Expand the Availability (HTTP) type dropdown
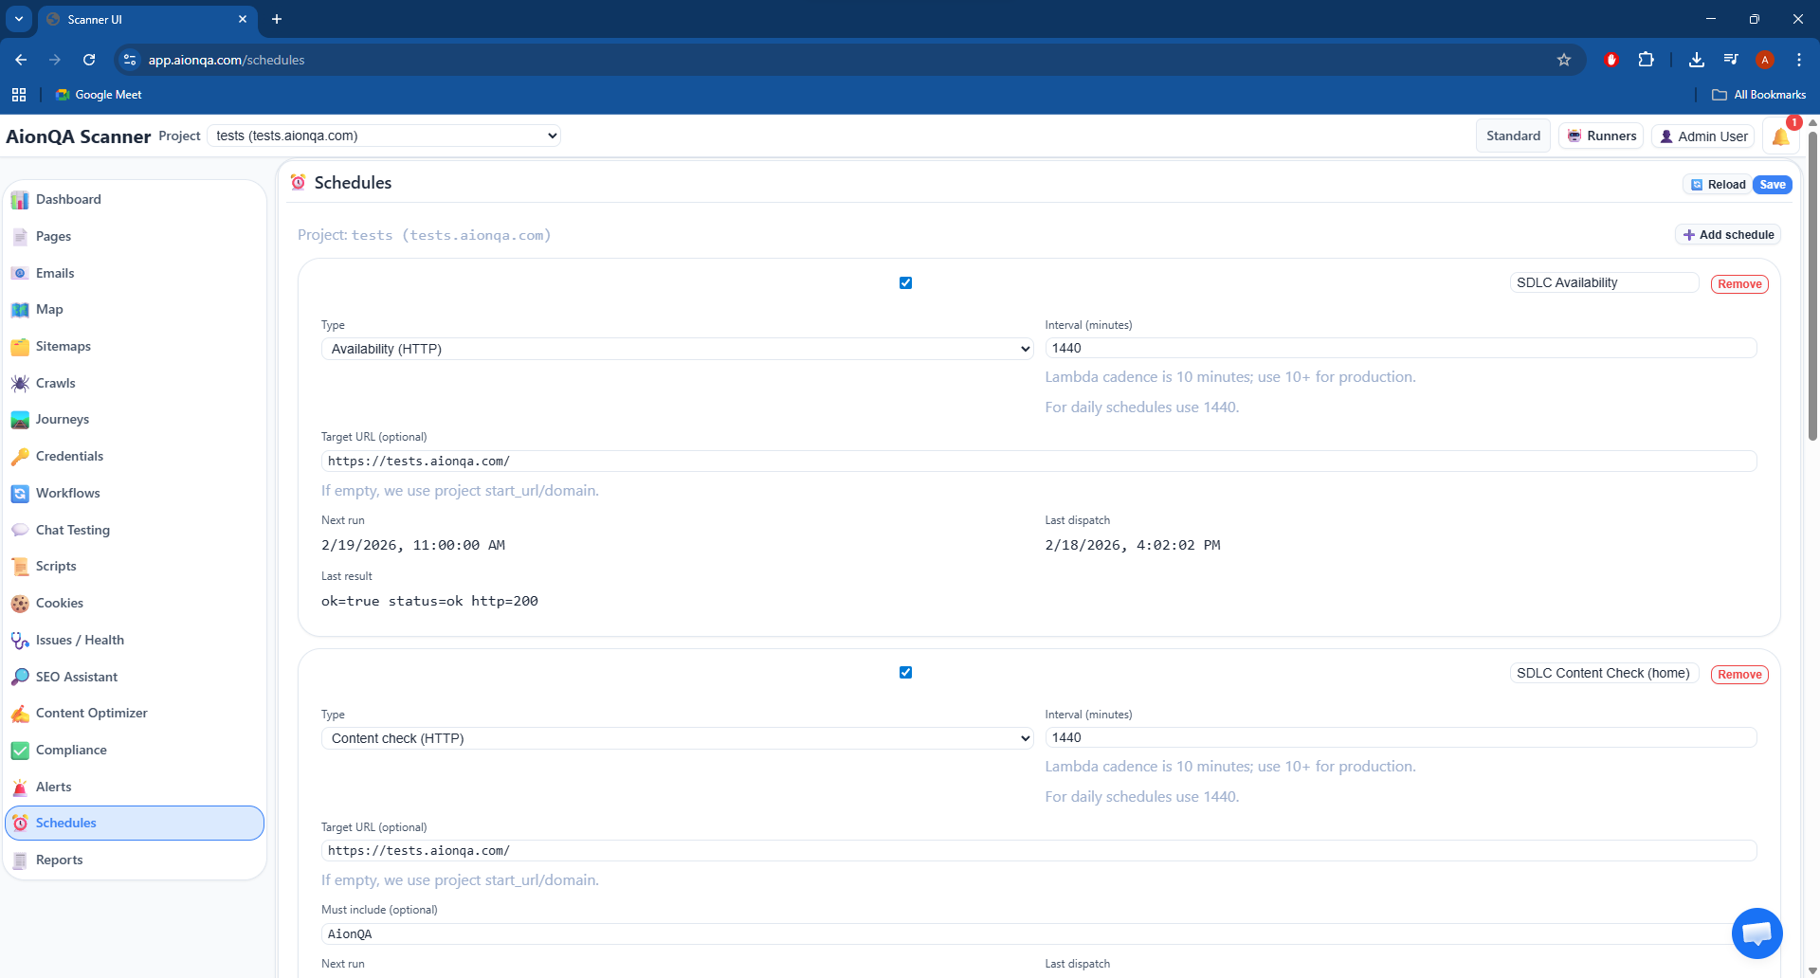Screen dimensions: 1820x978 pos(677,349)
